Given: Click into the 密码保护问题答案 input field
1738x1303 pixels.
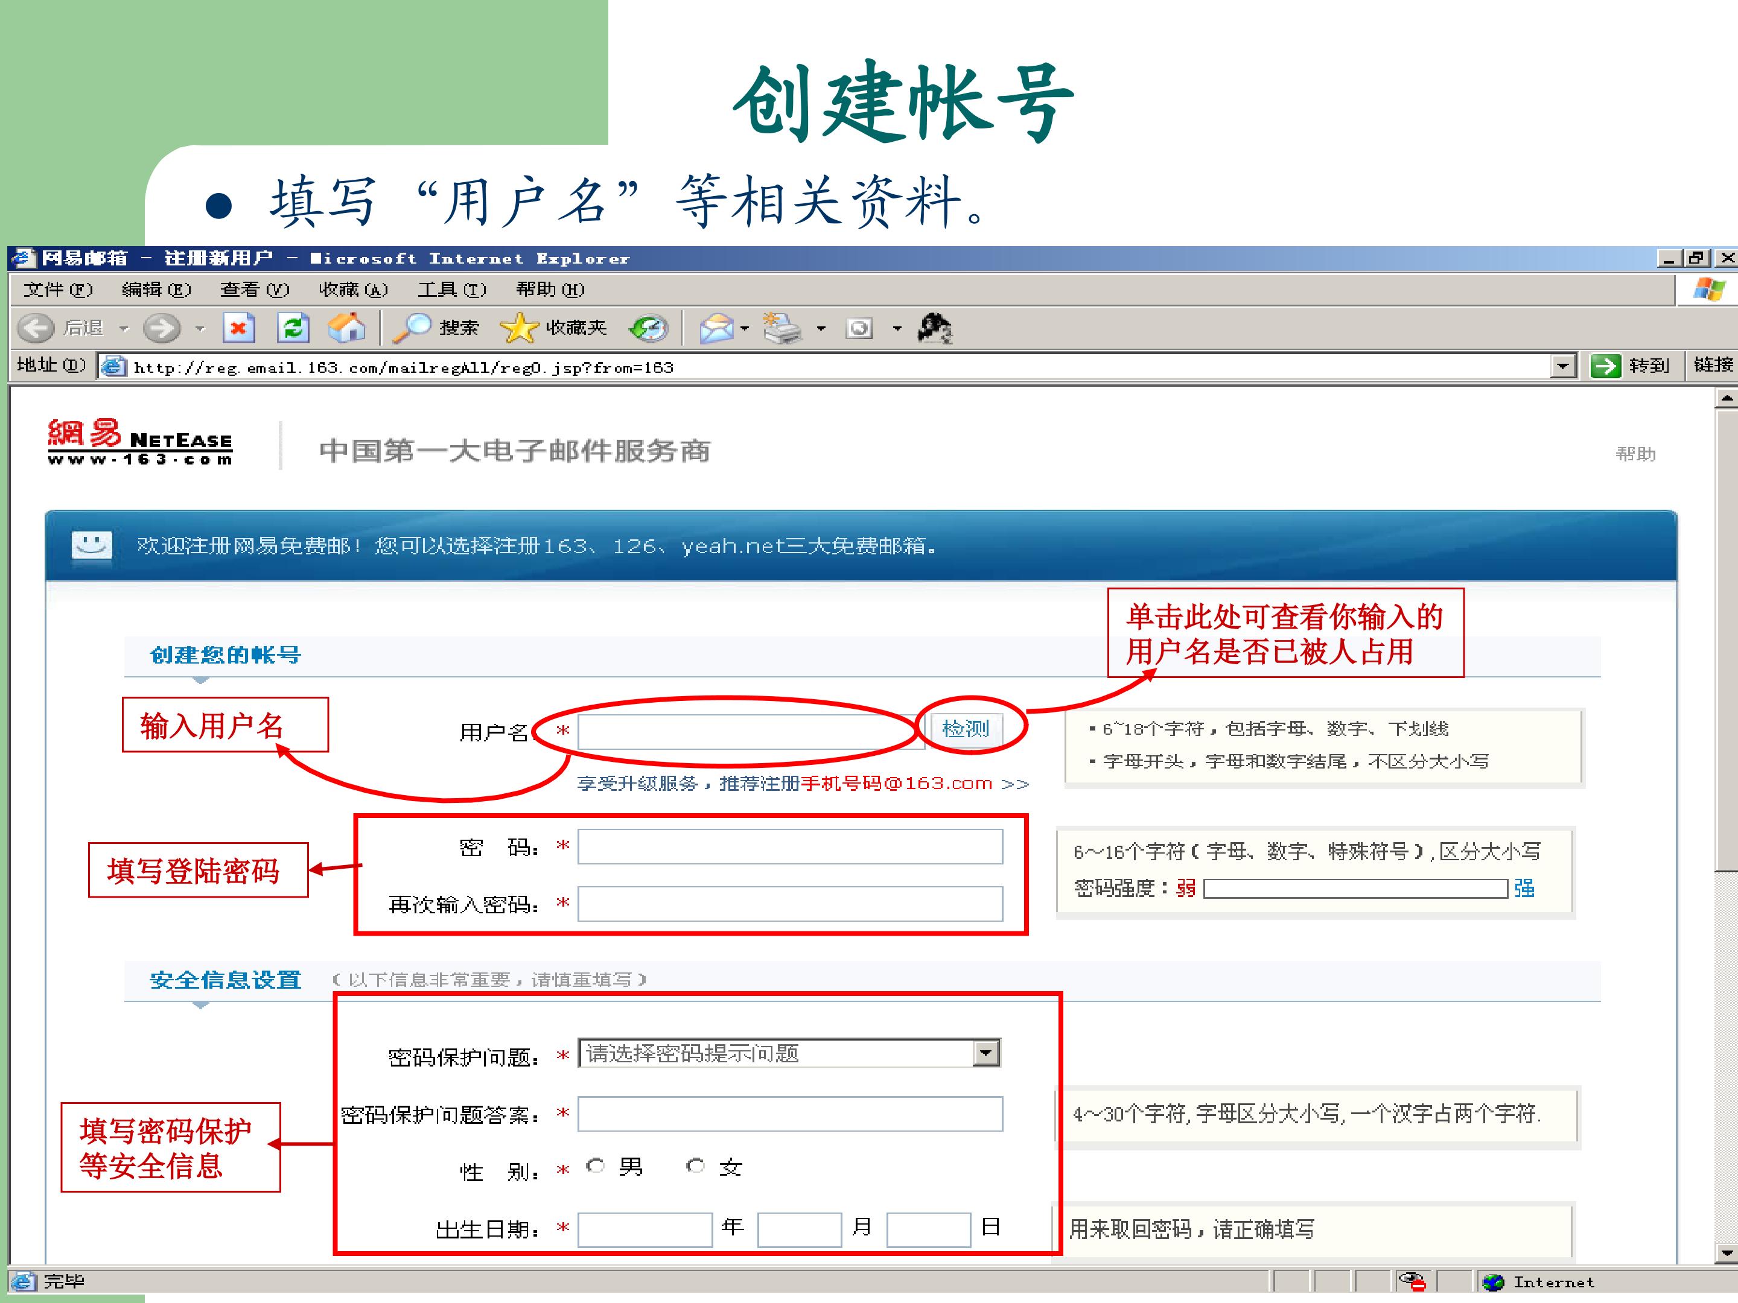Looking at the screenshot, I should coord(791,1114).
